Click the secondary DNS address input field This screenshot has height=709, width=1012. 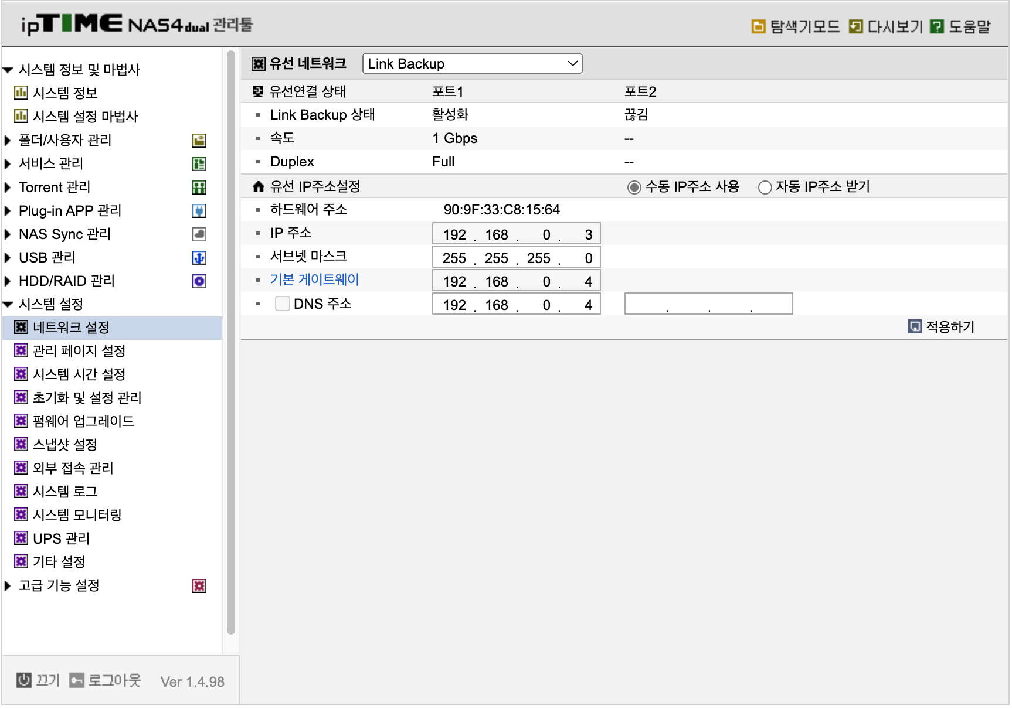(709, 304)
